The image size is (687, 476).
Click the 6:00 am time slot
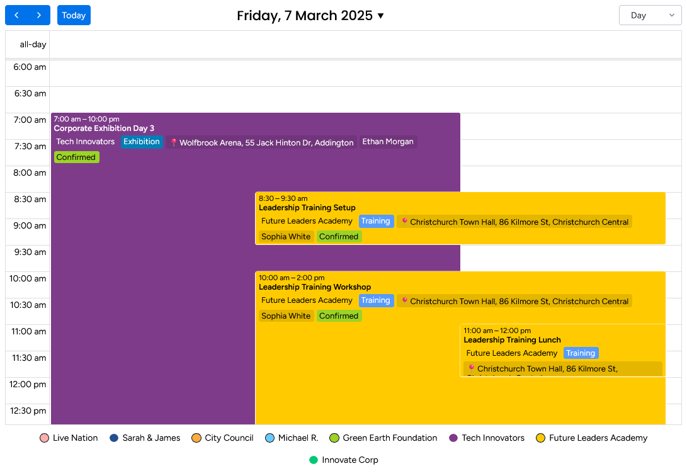[365, 73]
